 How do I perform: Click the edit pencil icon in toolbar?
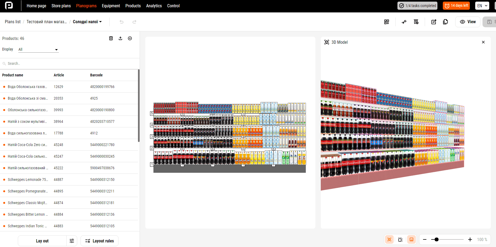[434, 22]
